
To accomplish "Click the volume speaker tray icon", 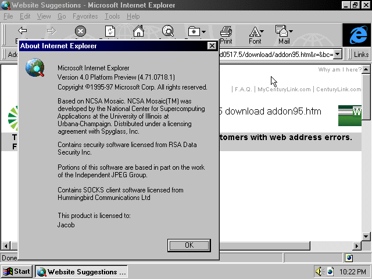I will tap(320, 271).
